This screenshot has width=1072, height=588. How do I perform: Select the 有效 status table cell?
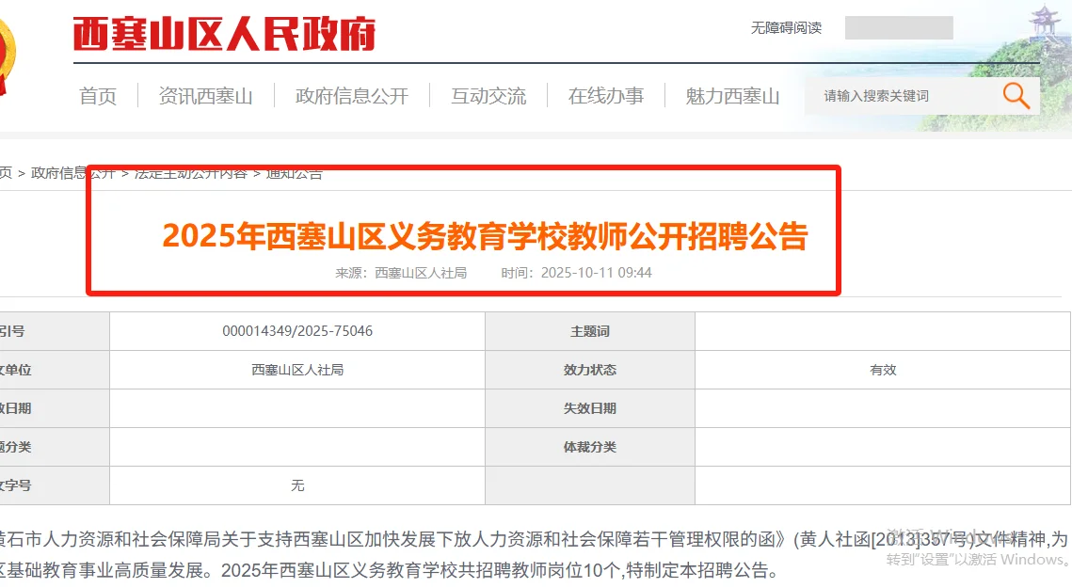click(x=884, y=369)
